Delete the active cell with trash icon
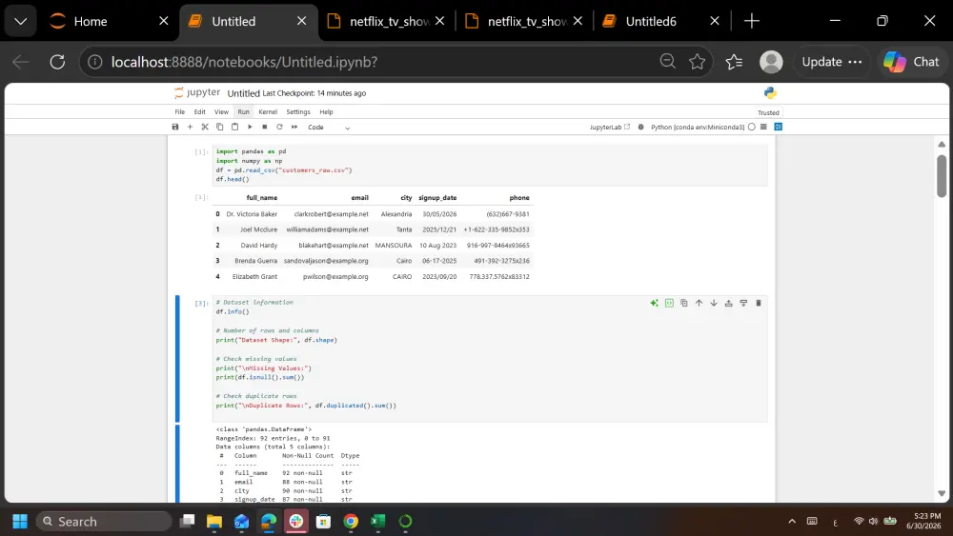Image resolution: width=953 pixels, height=536 pixels. pyautogui.click(x=759, y=303)
